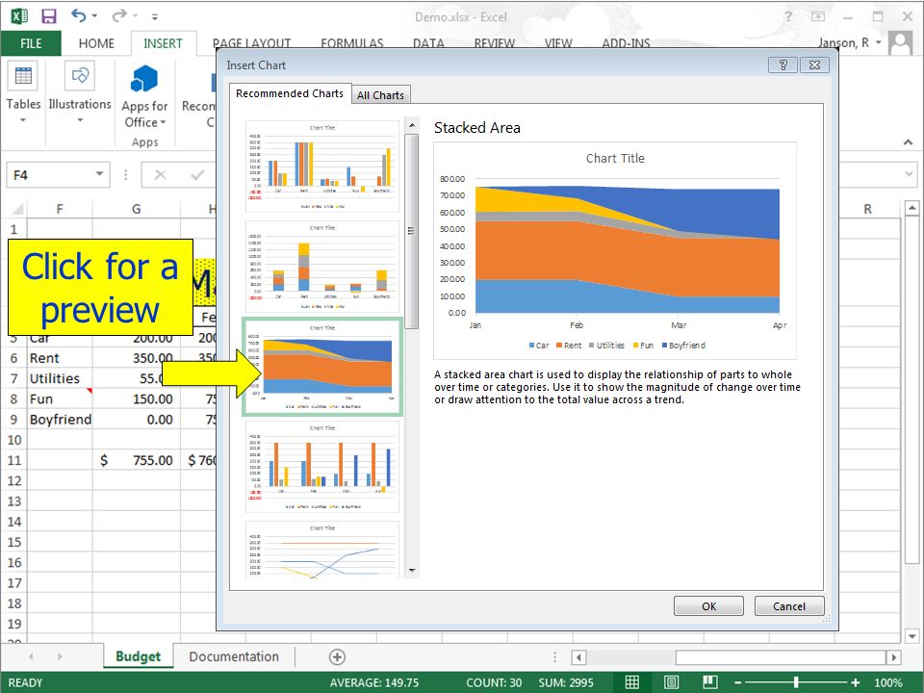Click cell containing Utilities
This screenshot has width=924, height=693.
(x=60, y=378)
